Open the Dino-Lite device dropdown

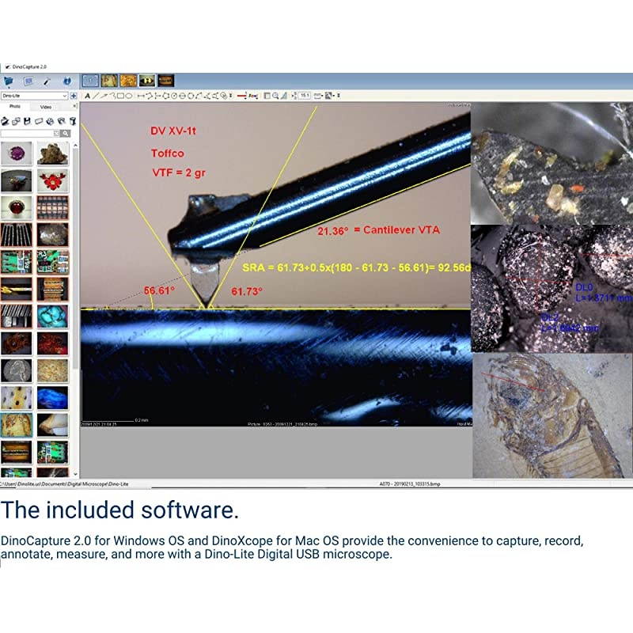[x=34, y=96]
